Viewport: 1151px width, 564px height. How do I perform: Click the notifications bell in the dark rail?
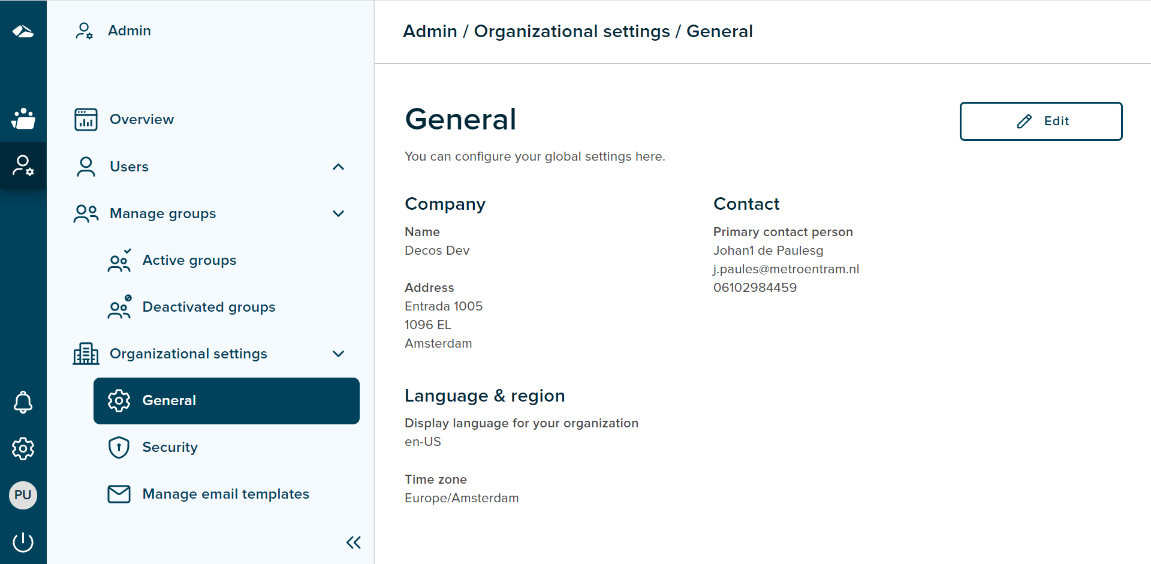click(x=23, y=402)
